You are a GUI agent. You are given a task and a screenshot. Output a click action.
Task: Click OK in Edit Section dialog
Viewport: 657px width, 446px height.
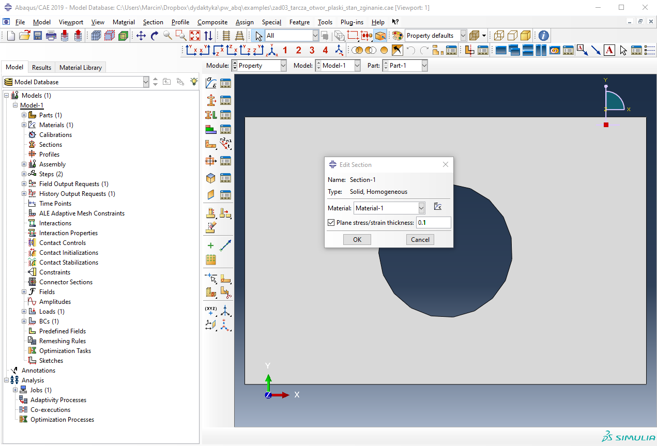click(x=357, y=239)
